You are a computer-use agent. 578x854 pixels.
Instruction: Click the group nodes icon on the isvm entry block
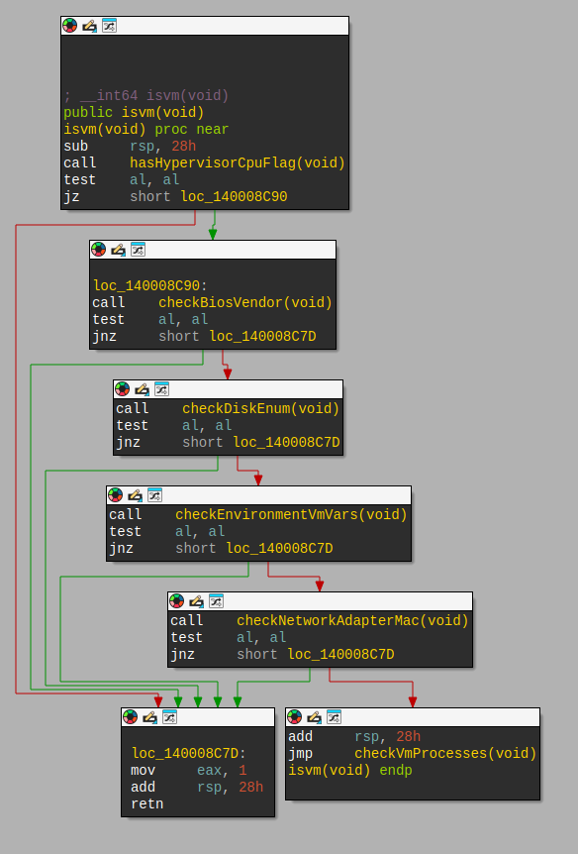pyautogui.click(x=110, y=26)
